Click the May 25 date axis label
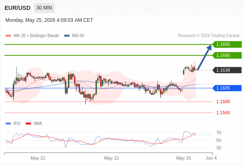Viewport: 243px width, 165px height. [x=184, y=158]
